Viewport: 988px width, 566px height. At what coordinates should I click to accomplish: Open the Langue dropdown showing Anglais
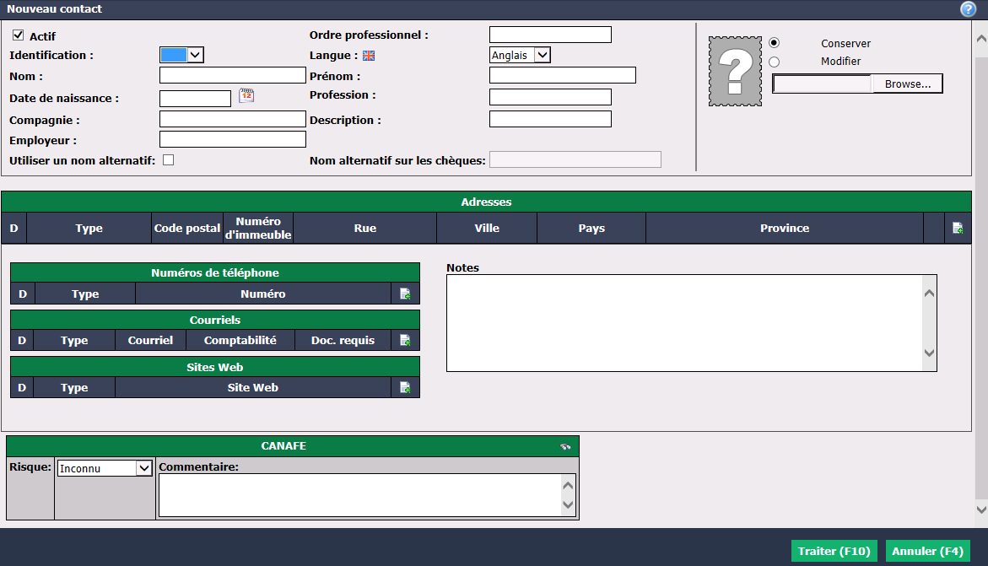pos(520,55)
